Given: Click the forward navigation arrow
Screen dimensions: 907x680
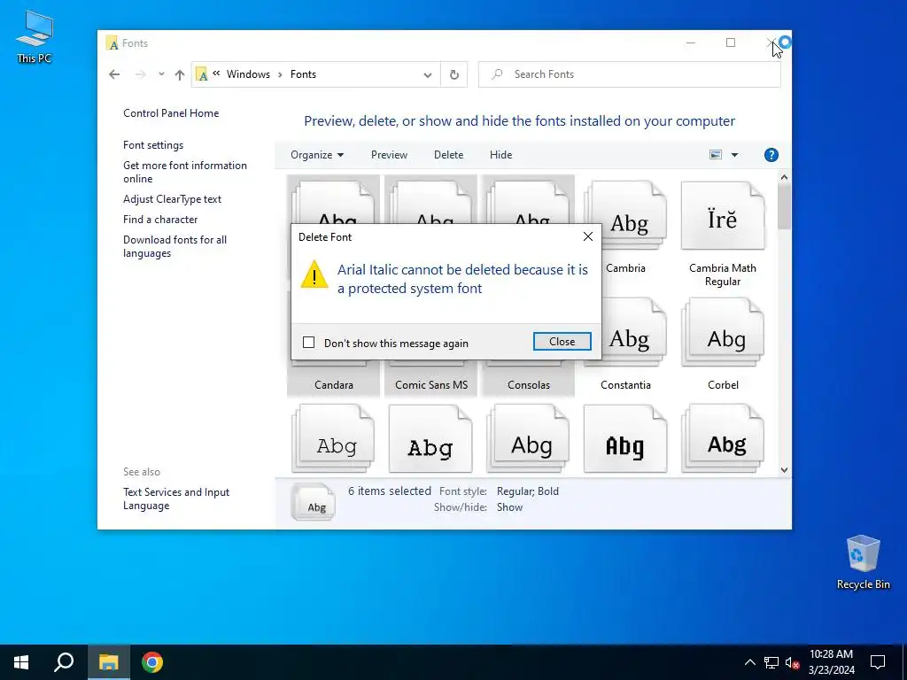Looking at the screenshot, I should click(x=141, y=74).
